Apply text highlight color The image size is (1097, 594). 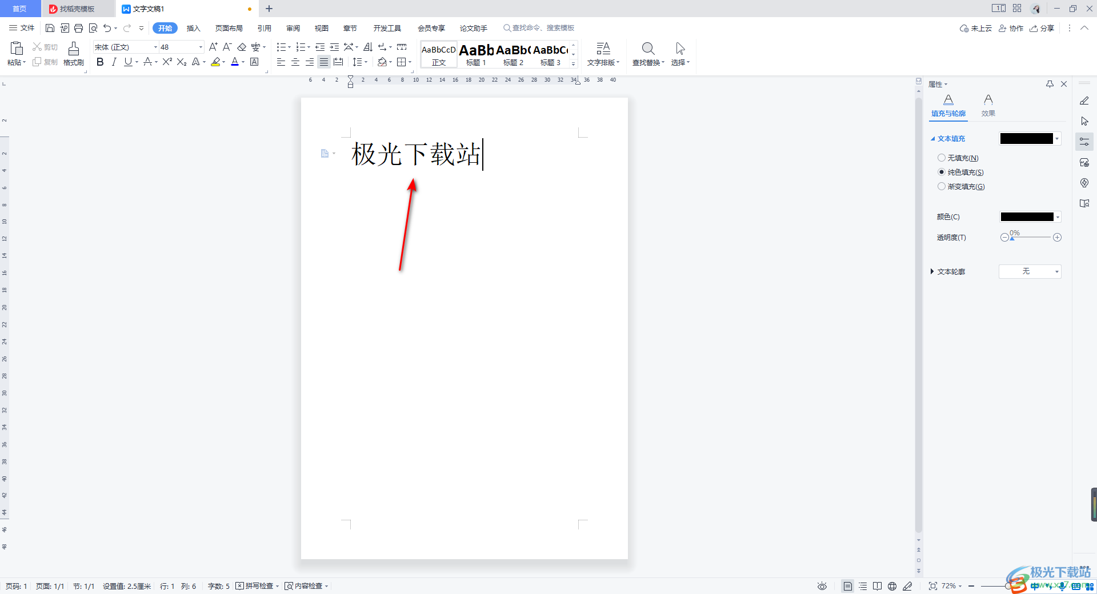(x=215, y=62)
